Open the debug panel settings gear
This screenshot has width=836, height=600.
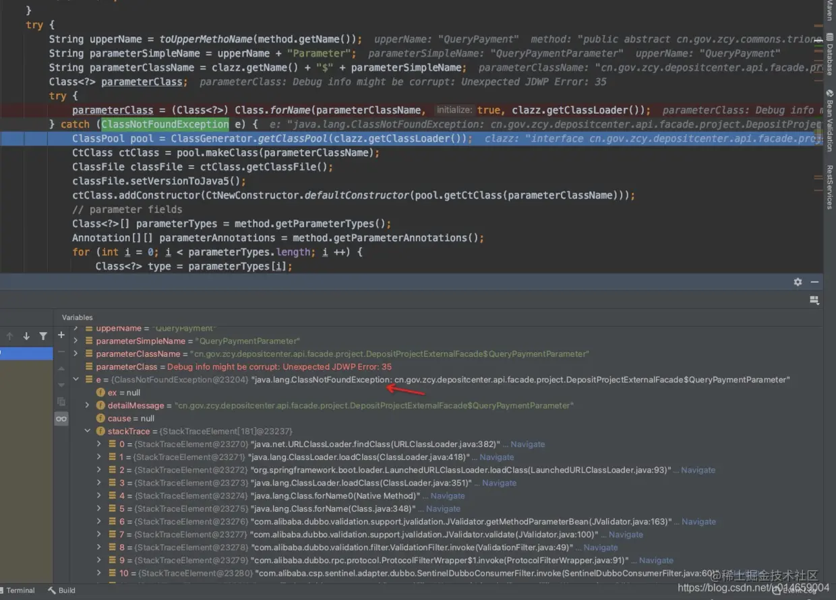click(798, 282)
